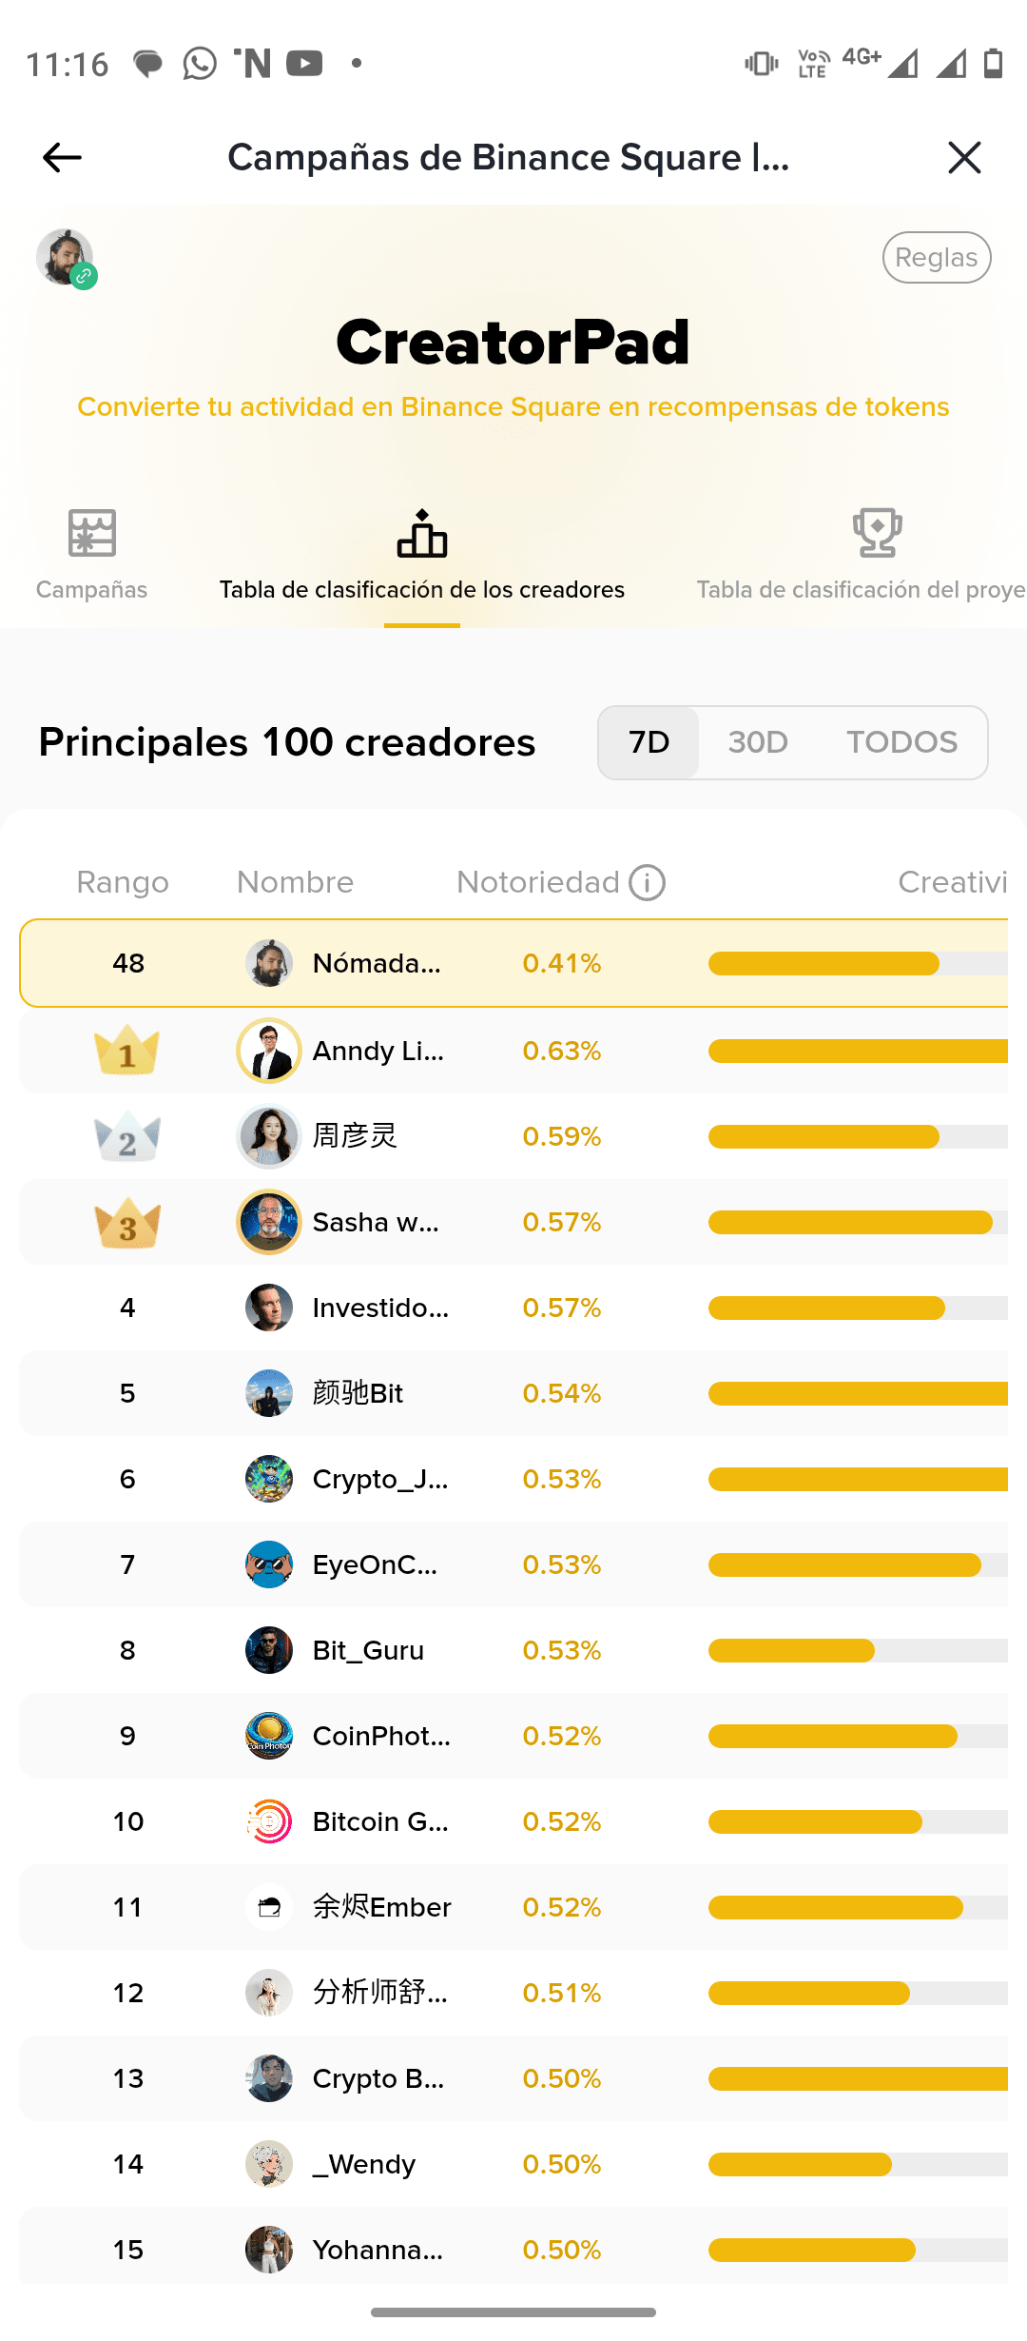Open Sasha w... creator profile name
The height and width of the screenshot is (2341, 1027).
pos(376,1222)
